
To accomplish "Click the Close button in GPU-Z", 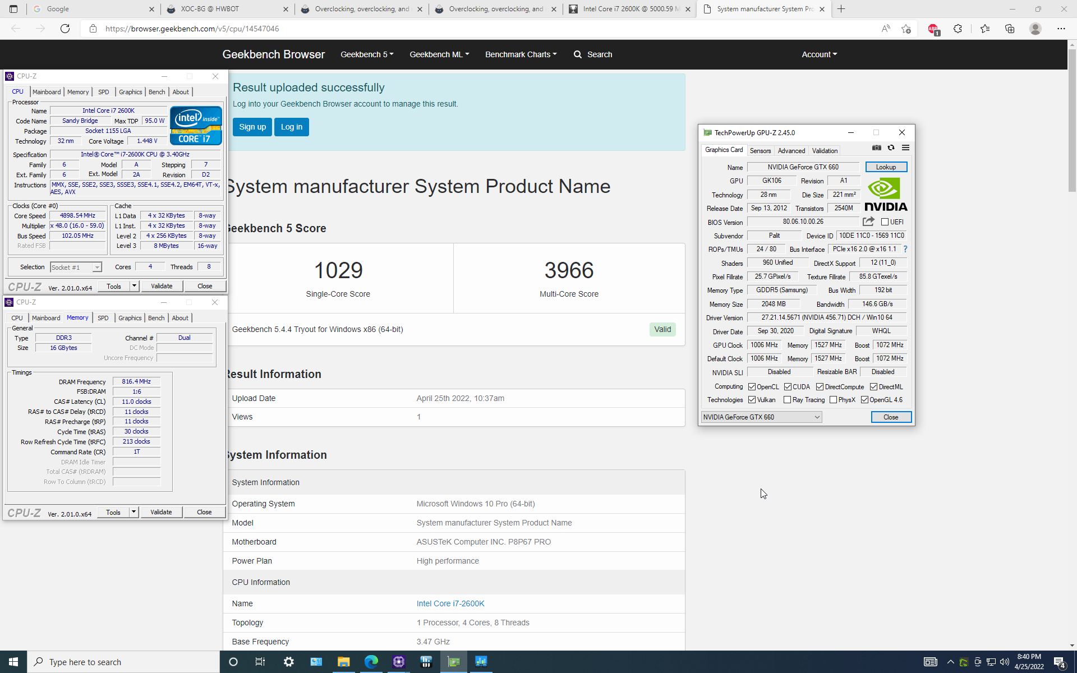I will pos(891,417).
